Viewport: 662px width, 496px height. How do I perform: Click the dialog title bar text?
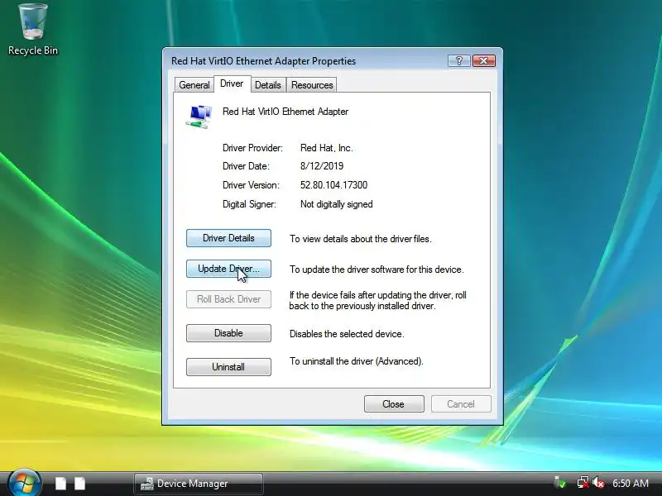point(263,61)
